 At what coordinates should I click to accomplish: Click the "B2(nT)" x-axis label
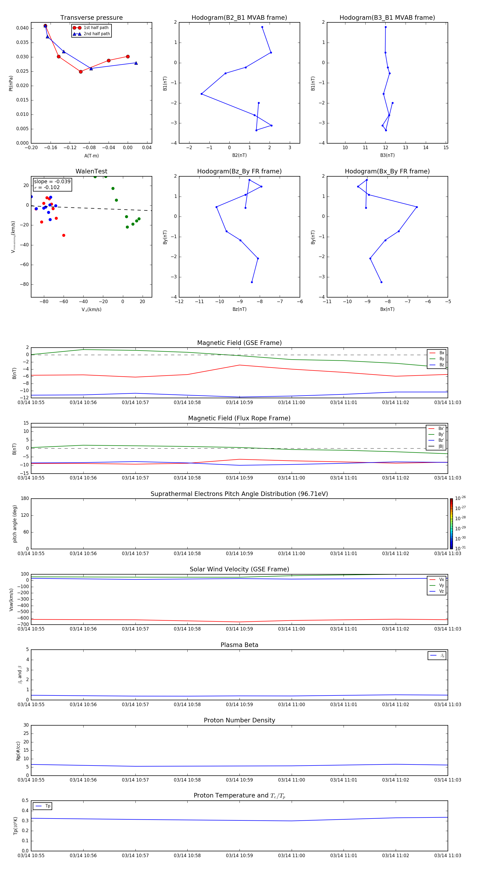[x=239, y=155]
